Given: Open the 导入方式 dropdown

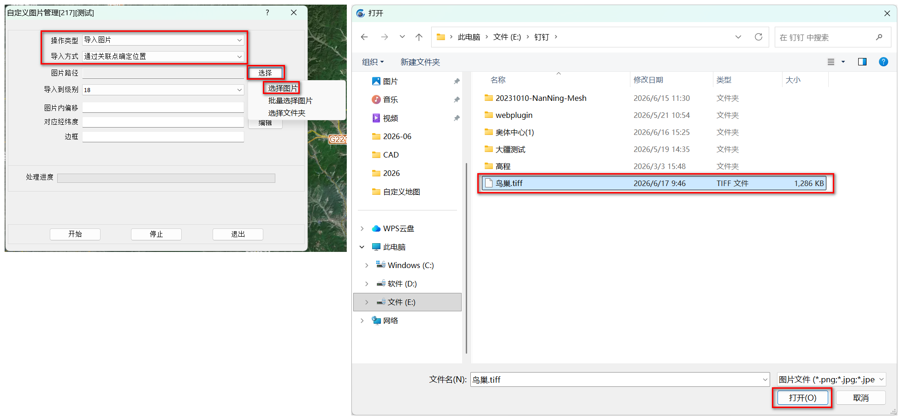Looking at the screenshot, I should (163, 57).
